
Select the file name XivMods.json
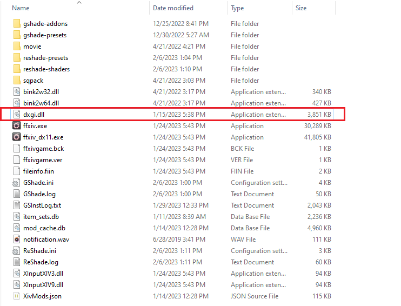[43, 296]
